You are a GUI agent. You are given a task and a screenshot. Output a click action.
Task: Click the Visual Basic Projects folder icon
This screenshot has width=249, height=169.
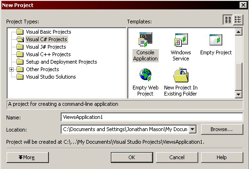click(20, 32)
